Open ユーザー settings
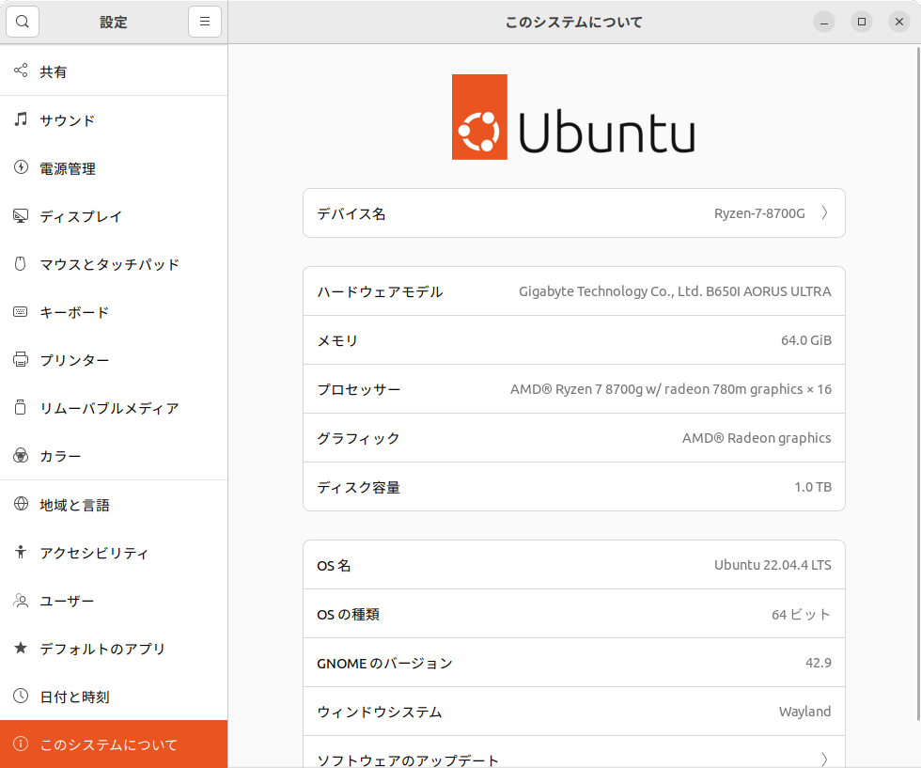The height and width of the screenshot is (768, 921). (x=114, y=601)
